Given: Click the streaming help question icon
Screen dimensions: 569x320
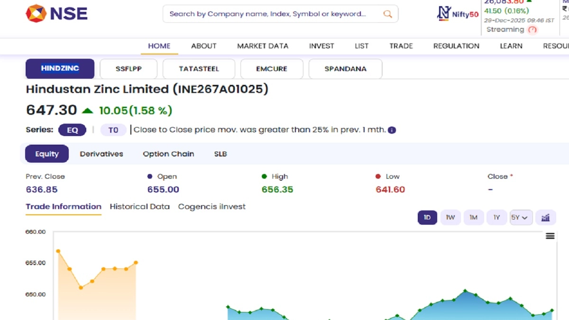Looking at the screenshot, I should pyautogui.click(x=532, y=30).
